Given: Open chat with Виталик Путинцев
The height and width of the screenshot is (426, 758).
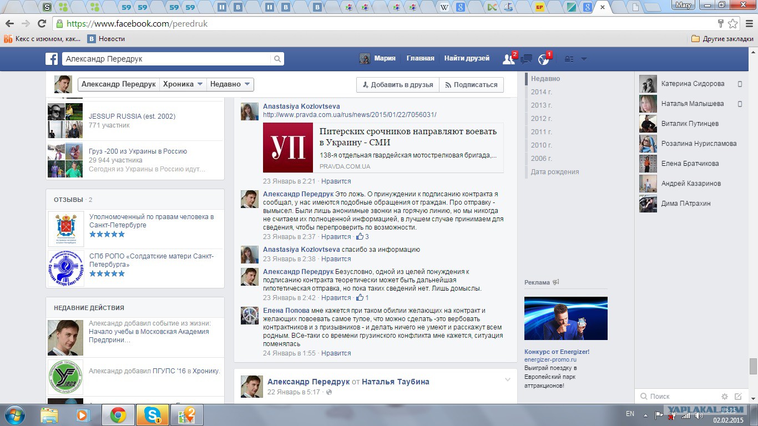Looking at the screenshot, I should [x=690, y=124].
